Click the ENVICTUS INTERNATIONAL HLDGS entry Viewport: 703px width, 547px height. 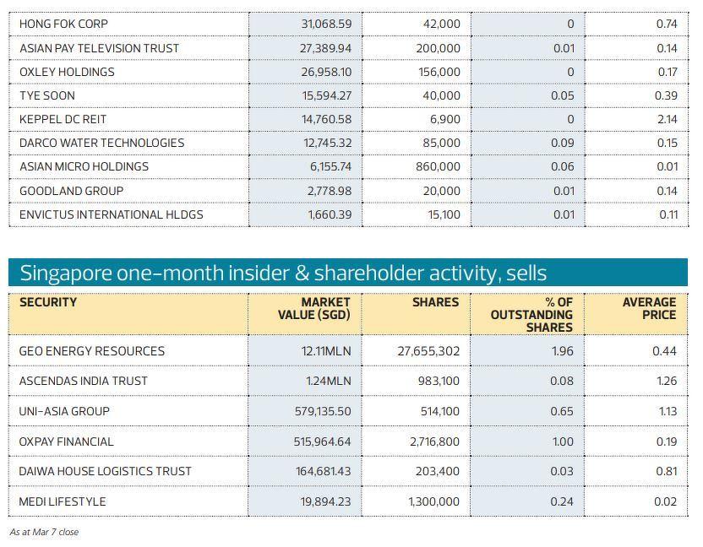[x=111, y=214]
